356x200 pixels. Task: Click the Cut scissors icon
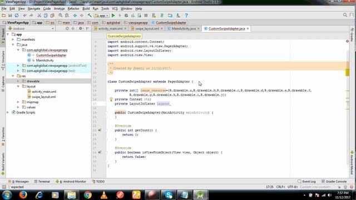pos(39,16)
